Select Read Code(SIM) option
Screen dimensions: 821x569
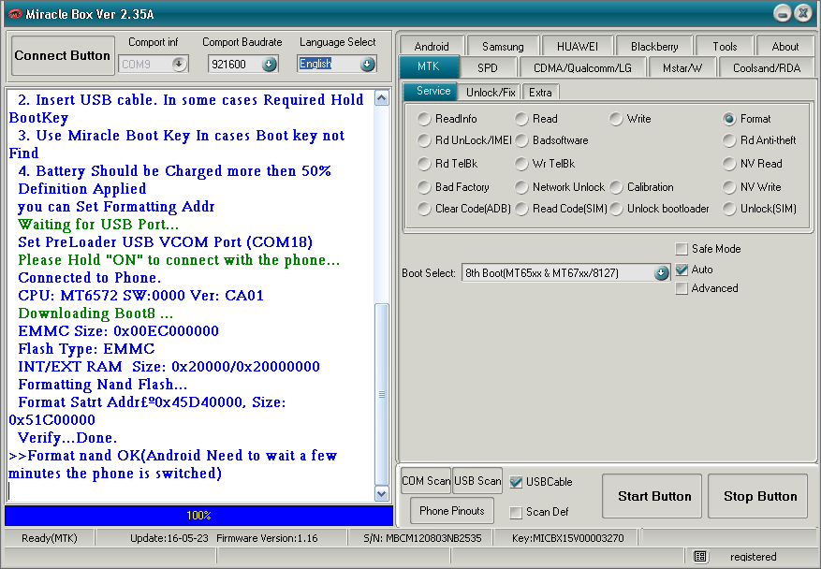521,209
